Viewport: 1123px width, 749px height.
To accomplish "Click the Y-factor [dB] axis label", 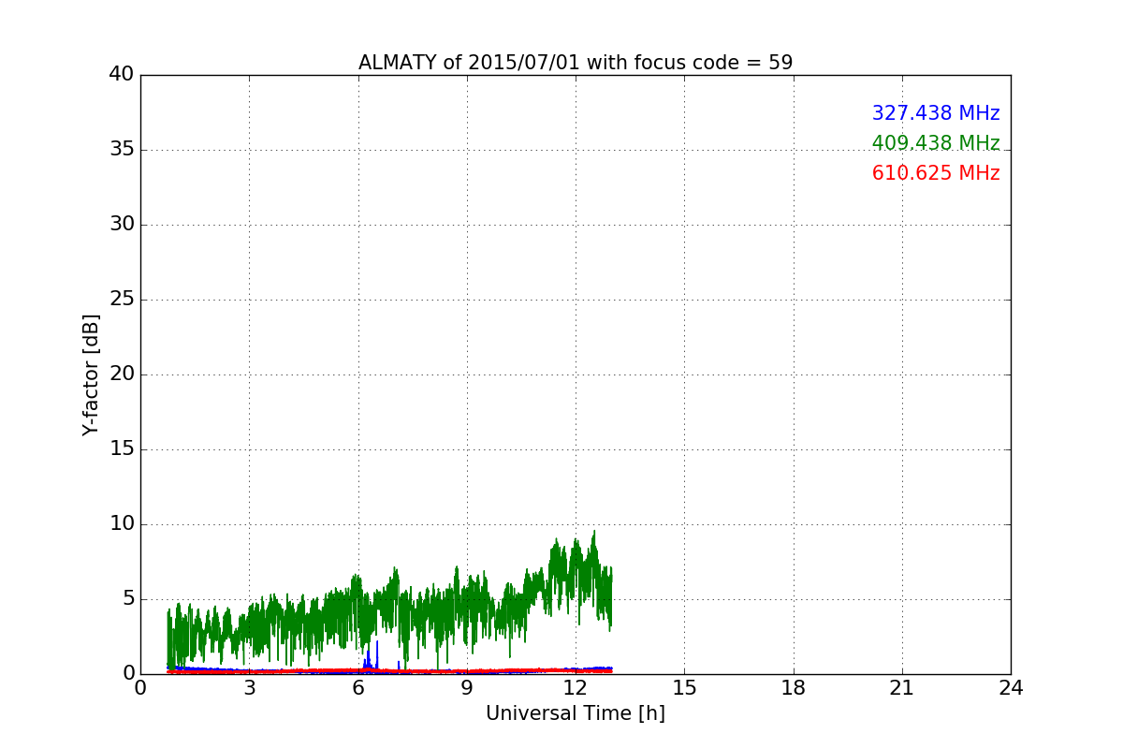I will tap(91, 374).
